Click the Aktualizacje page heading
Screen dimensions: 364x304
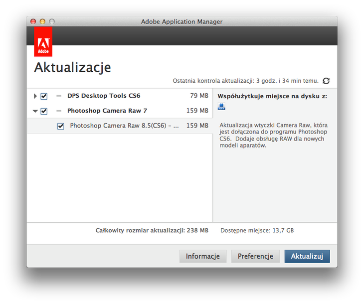(72, 68)
